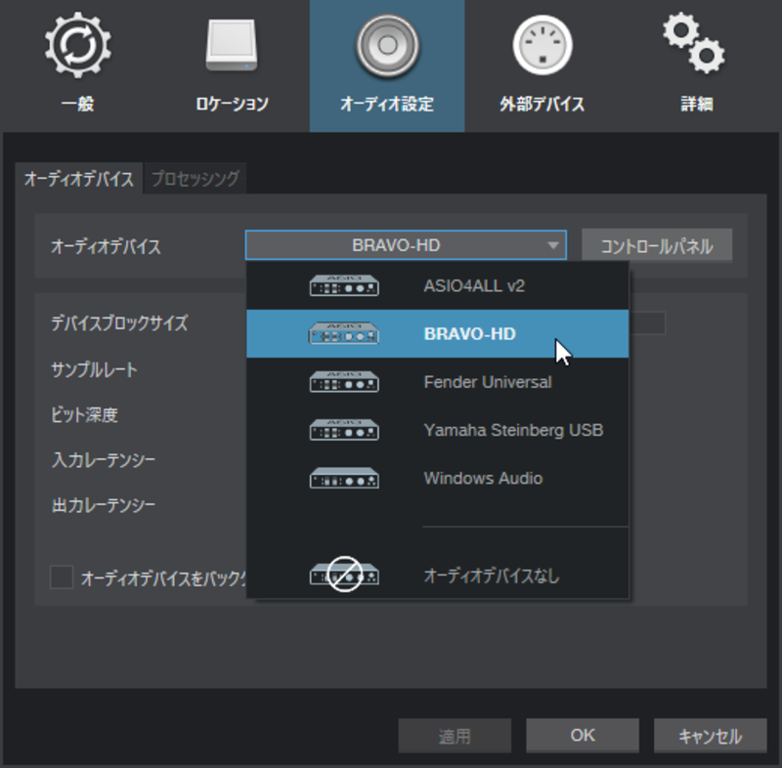Toggle the オーディオデバイスをバック… checkbox
Viewport: 782px width, 768px height.
click(62, 577)
